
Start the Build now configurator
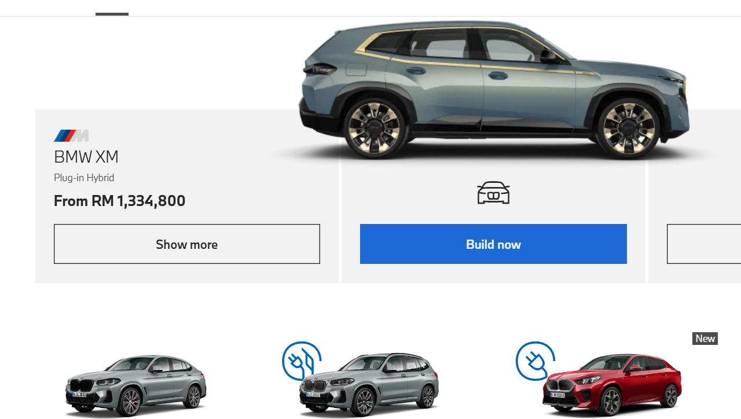coord(493,244)
